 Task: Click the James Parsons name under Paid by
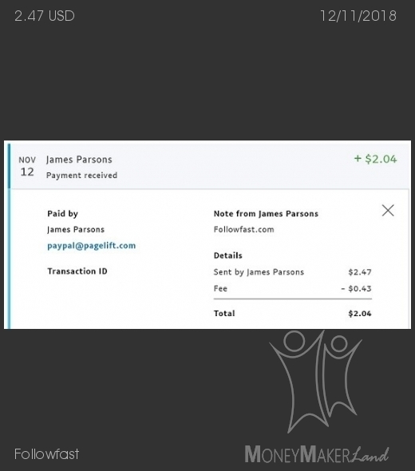click(x=76, y=230)
